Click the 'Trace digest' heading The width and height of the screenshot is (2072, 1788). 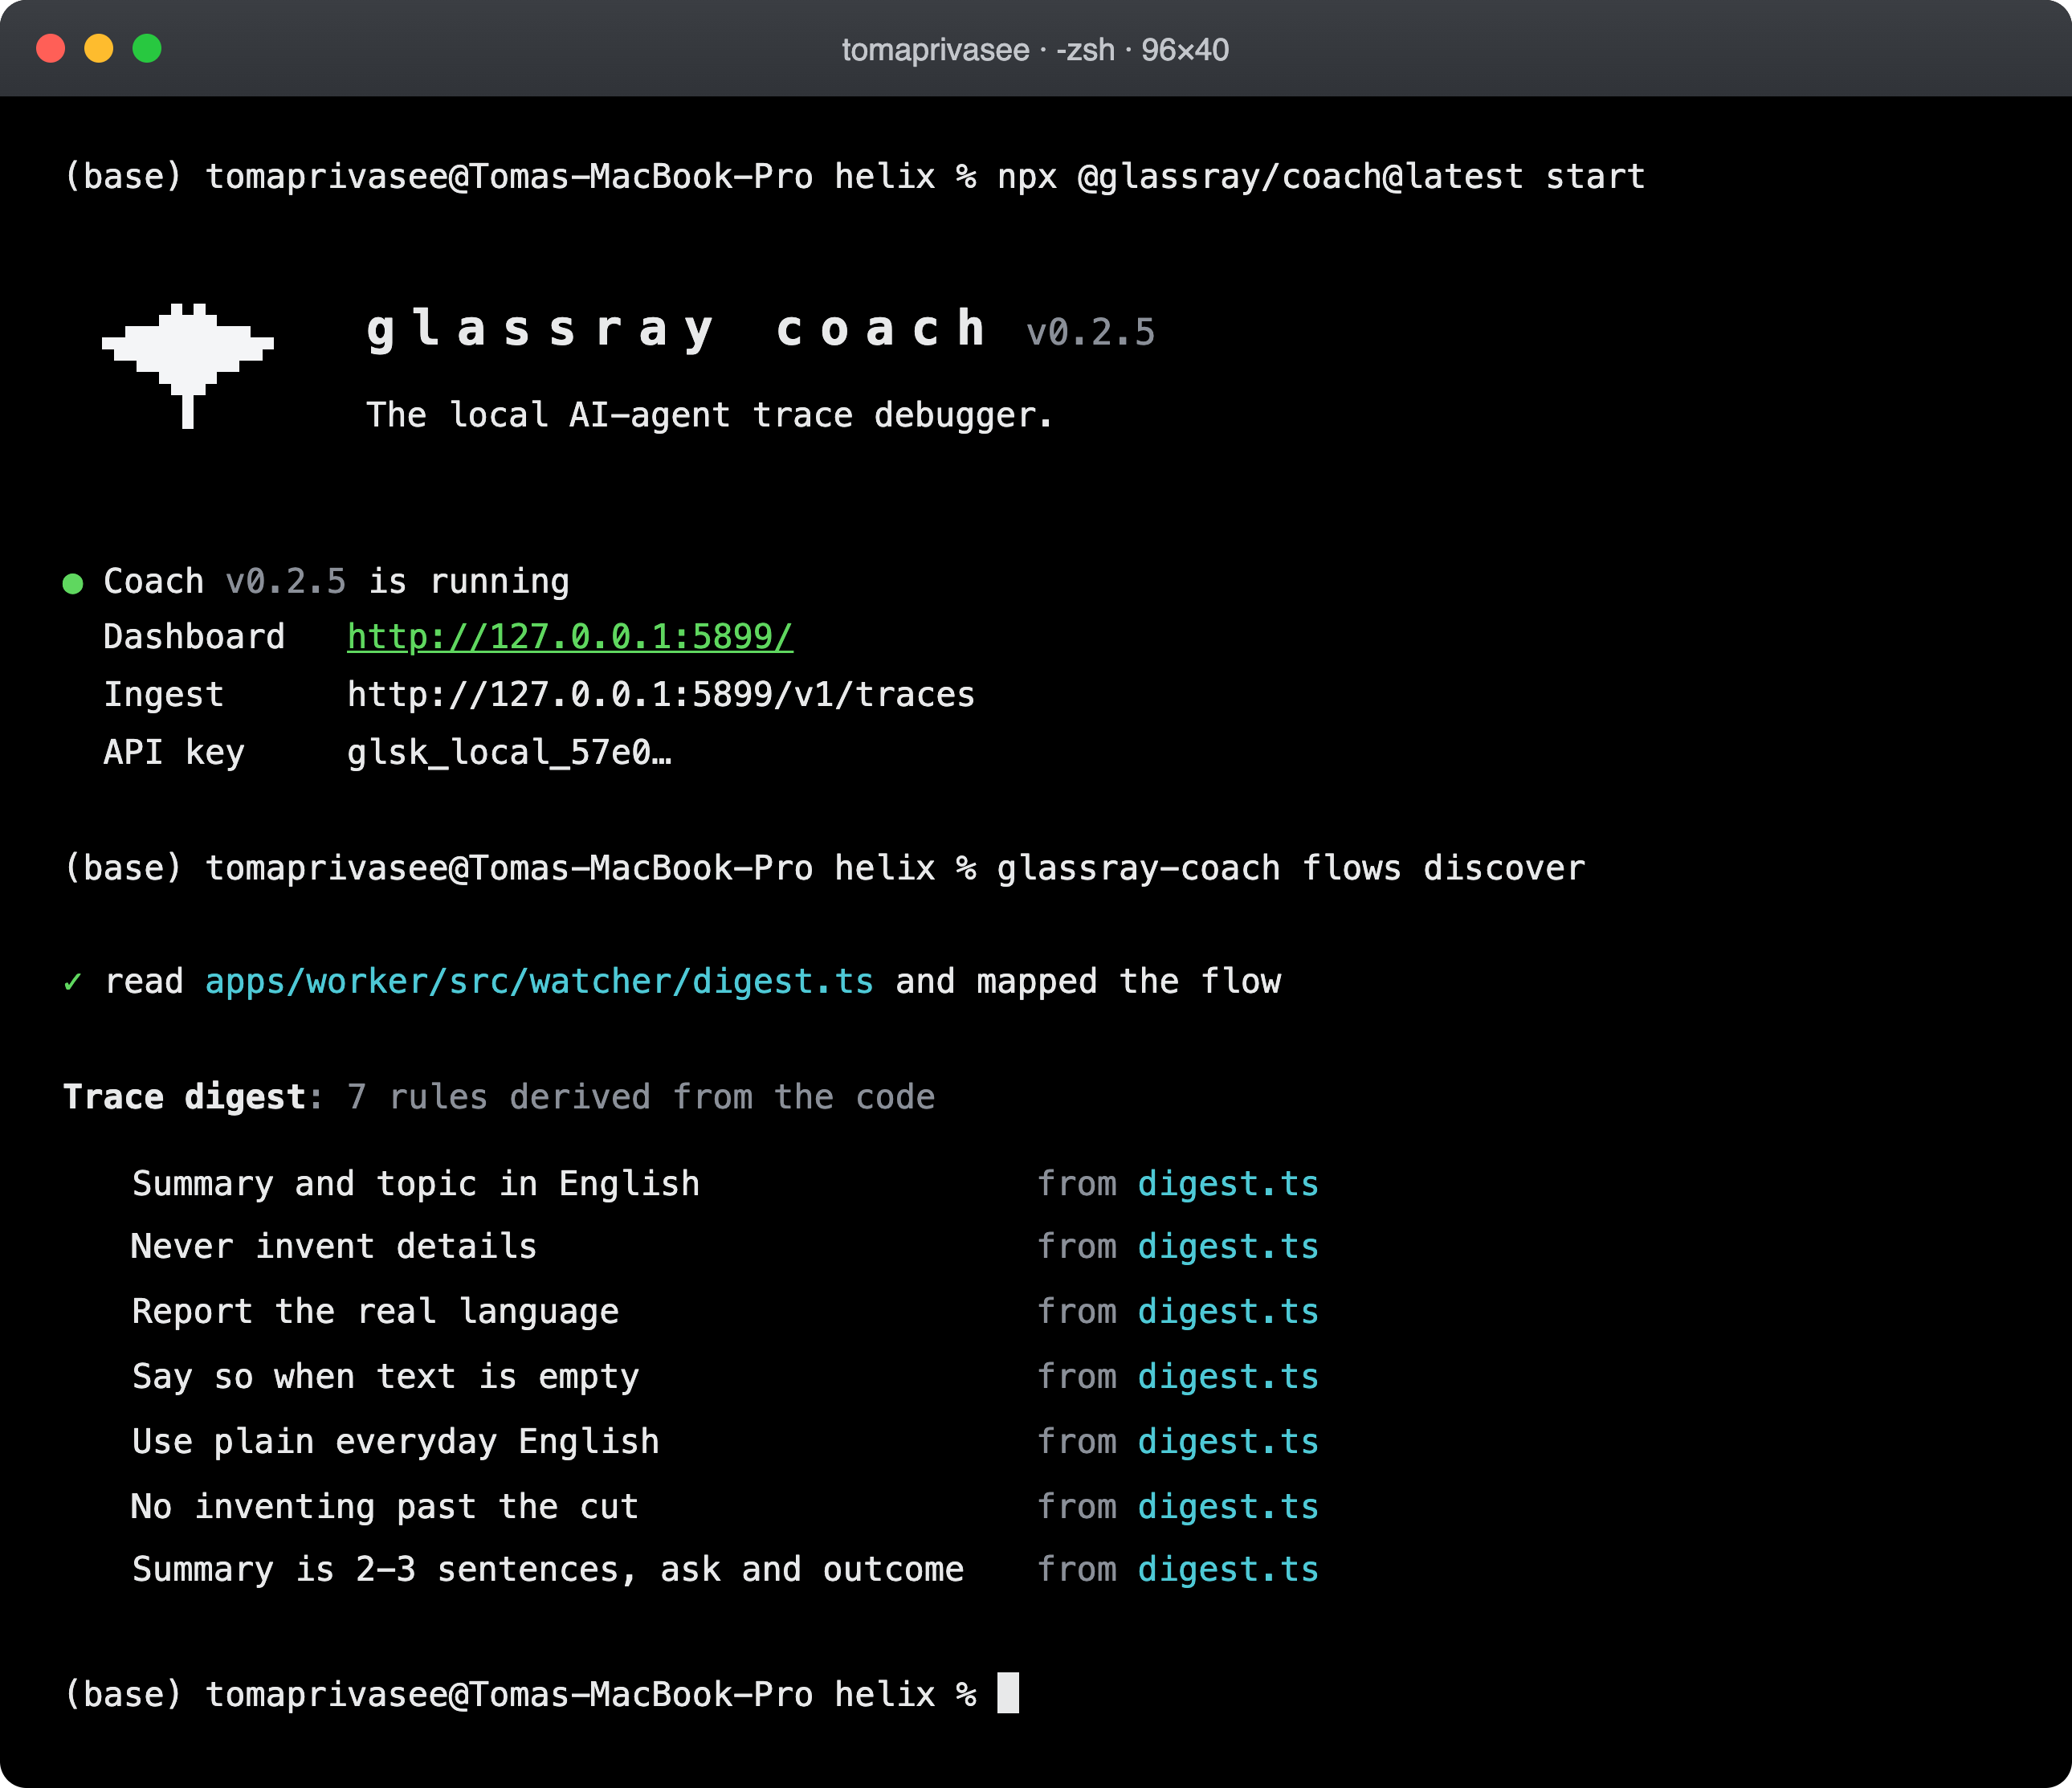coord(184,1097)
